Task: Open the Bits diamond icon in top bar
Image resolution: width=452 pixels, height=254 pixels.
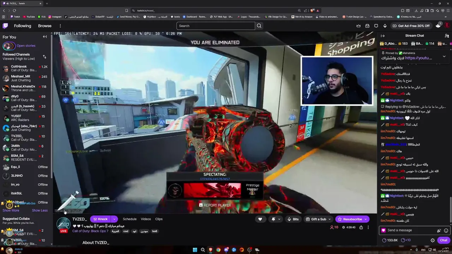Action: (385, 26)
